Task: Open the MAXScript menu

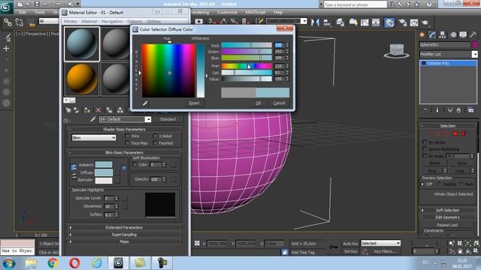Action: (x=256, y=12)
